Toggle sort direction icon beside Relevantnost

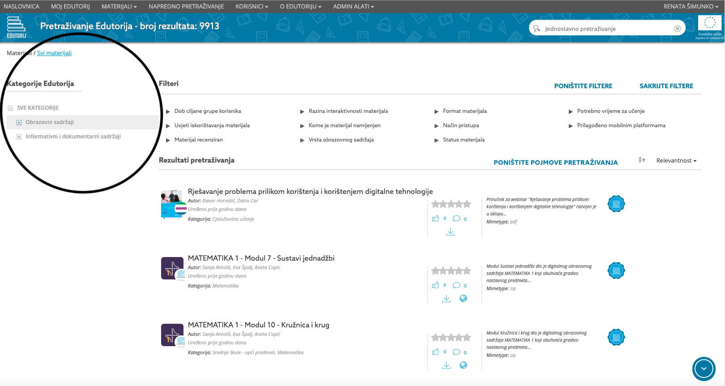(x=642, y=160)
